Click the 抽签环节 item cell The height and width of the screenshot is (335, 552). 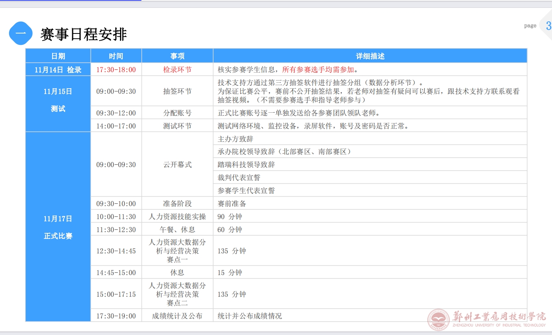tap(177, 91)
